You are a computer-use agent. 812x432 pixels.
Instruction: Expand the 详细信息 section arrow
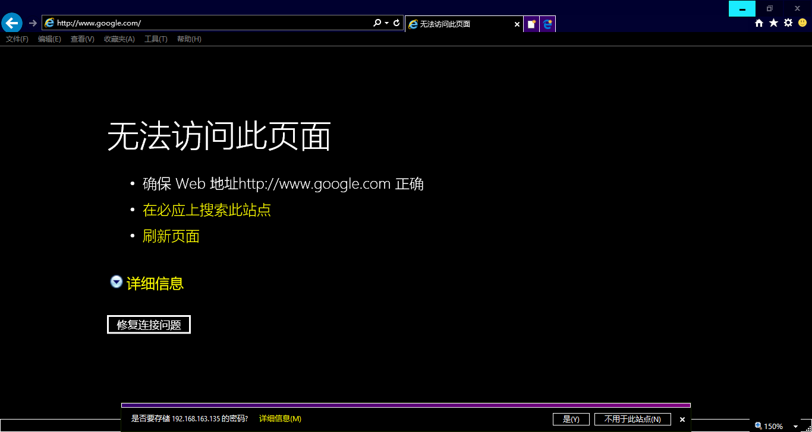(x=117, y=282)
